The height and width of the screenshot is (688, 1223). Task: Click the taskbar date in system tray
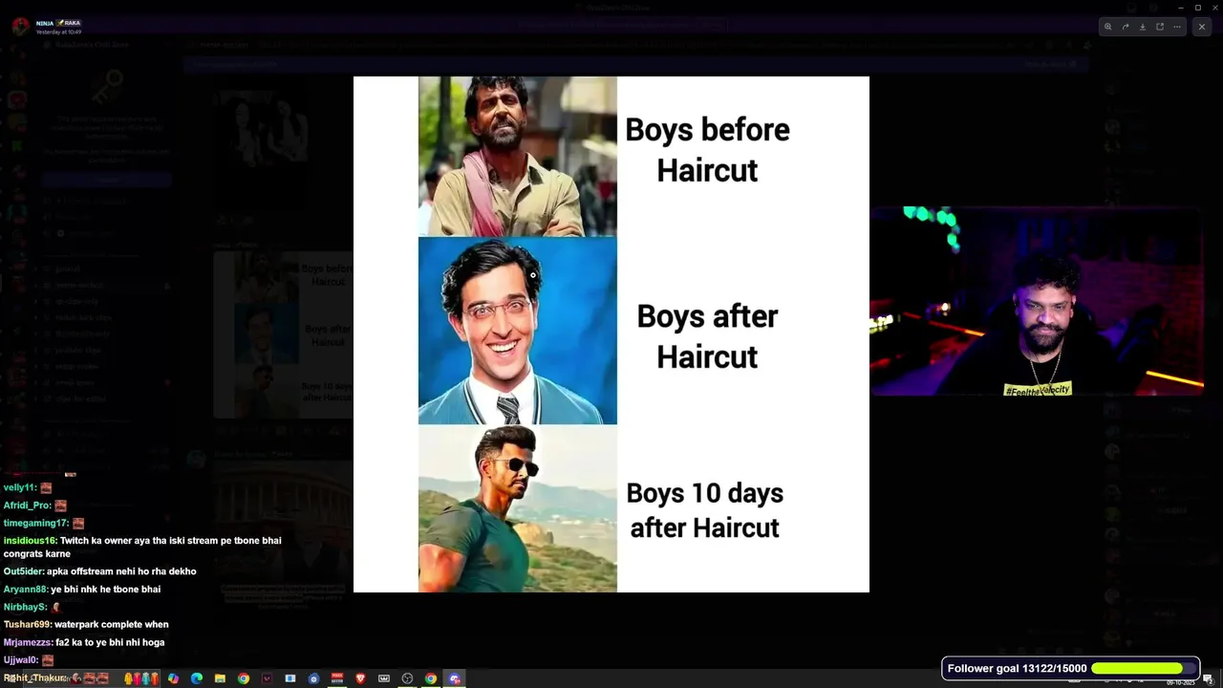tap(1180, 682)
